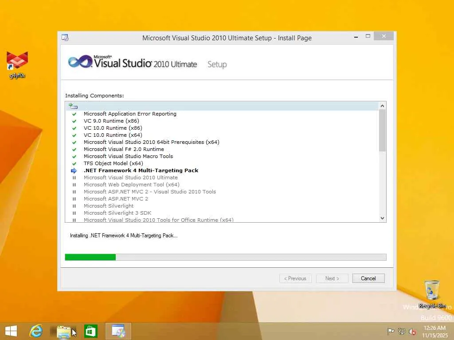Click the blue arrow beside .NET Framework 4 Multi-Targeting Pack
This screenshot has height=340, width=454.
[x=74, y=170]
